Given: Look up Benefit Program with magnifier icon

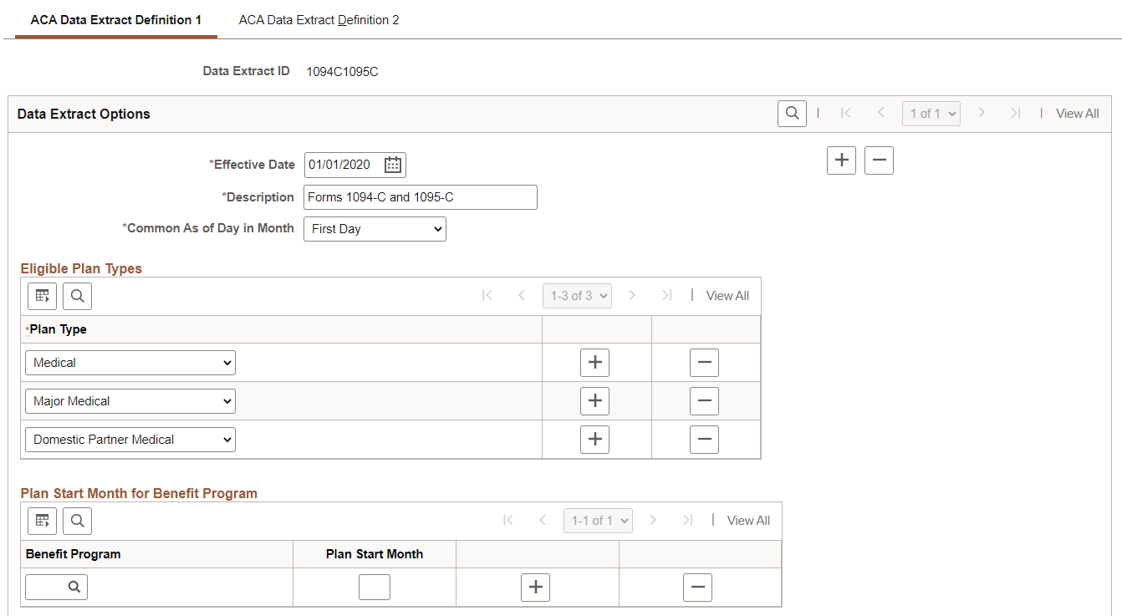Looking at the screenshot, I should click(x=74, y=588).
